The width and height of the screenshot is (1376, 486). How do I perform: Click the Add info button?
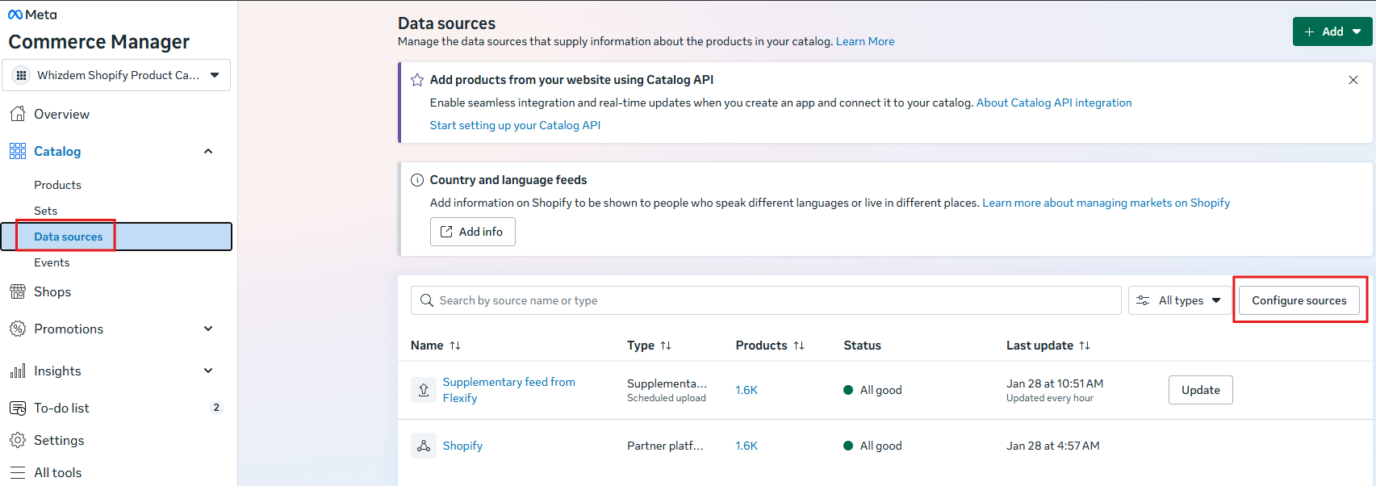(473, 232)
